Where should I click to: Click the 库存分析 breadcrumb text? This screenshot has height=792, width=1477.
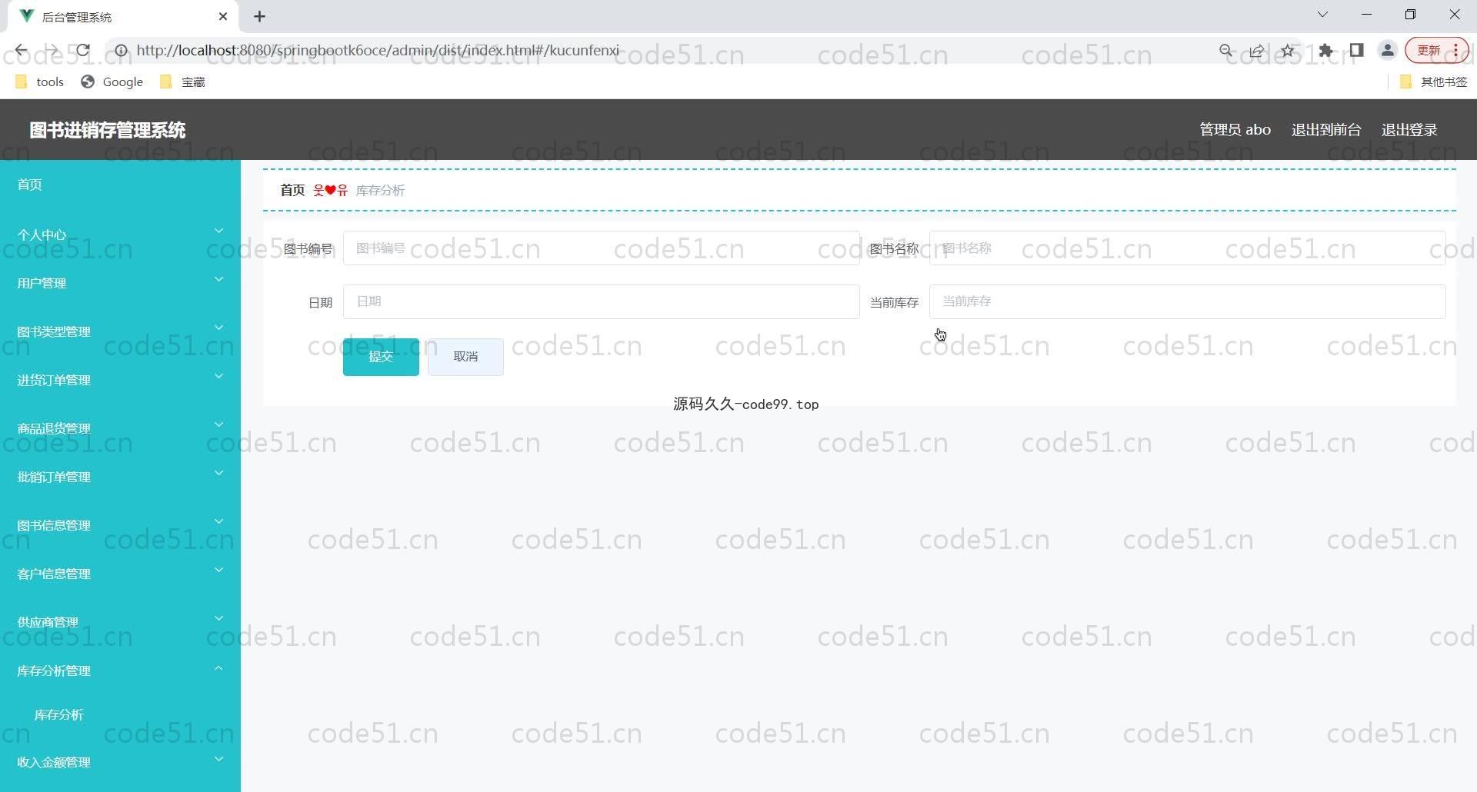click(x=380, y=190)
